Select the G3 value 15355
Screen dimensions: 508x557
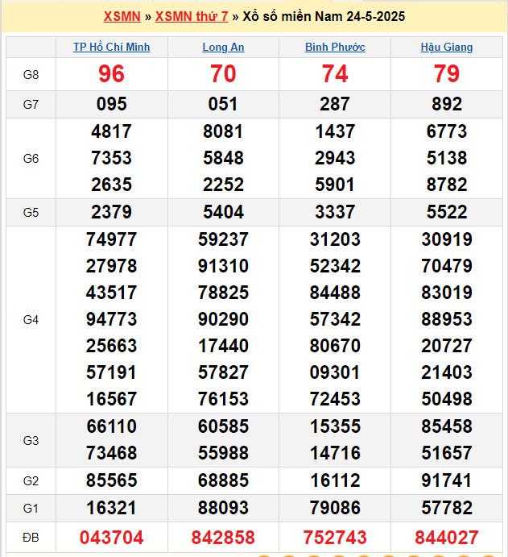335,426
